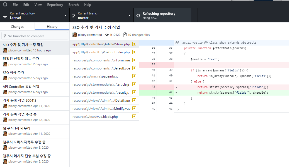Image resolution: width=289 pixels, height=167 pixels.
Task: Click the modified indicator beside vue.blade.php
Action: [134, 116]
